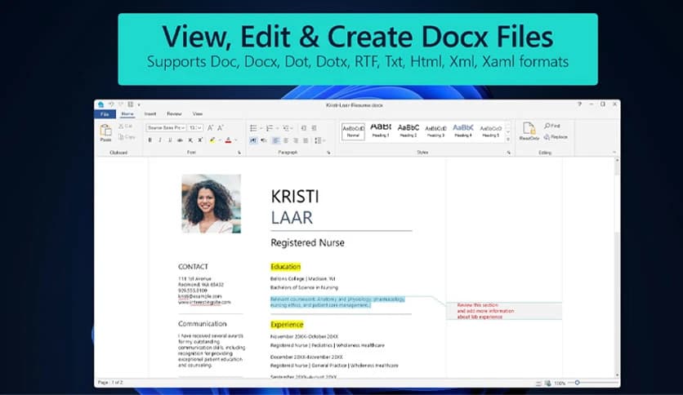Toggle Center paragraph alignment
This screenshot has height=395, width=683.
coord(286,140)
